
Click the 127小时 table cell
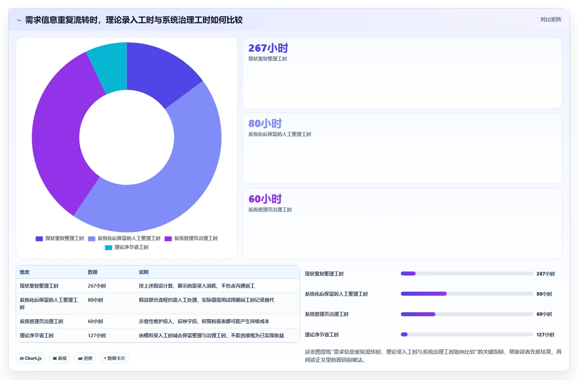97,336
